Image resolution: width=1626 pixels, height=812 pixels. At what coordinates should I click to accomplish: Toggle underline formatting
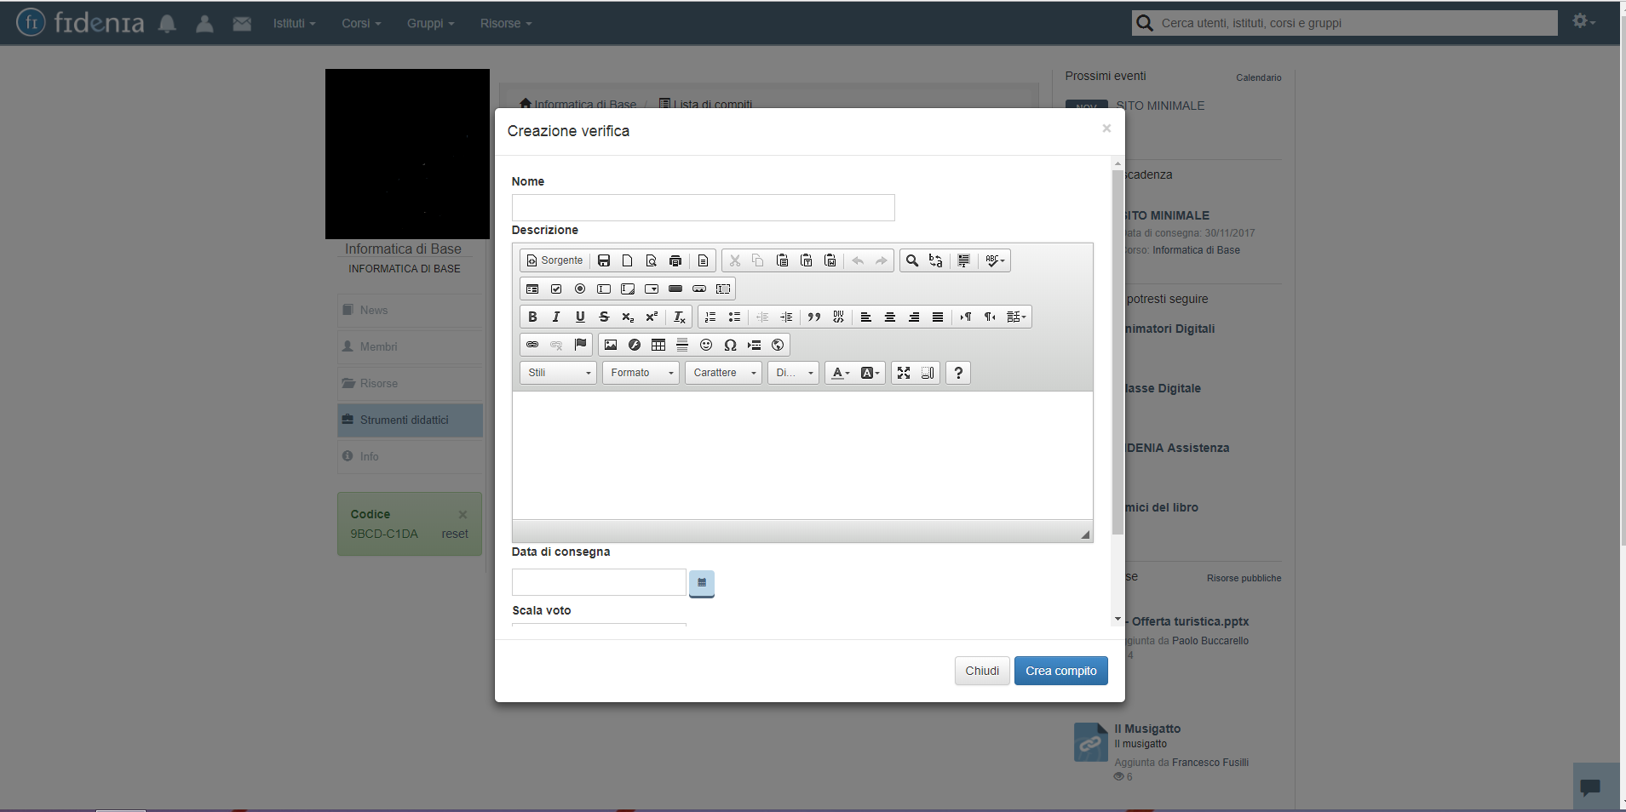click(x=580, y=317)
